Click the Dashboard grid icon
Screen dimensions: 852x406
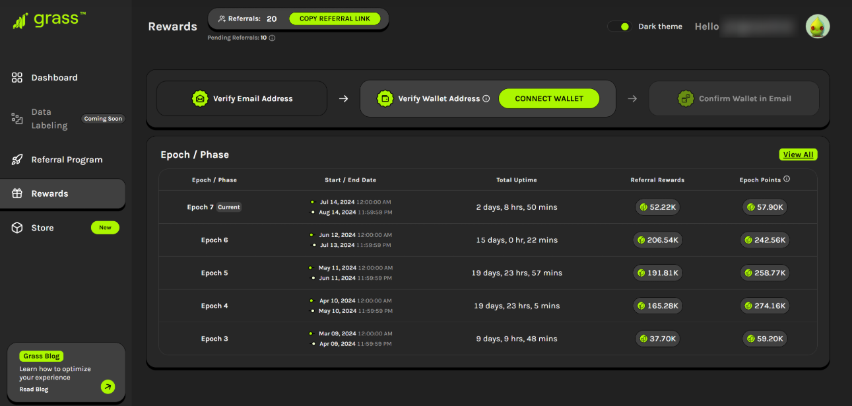pyautogui.click(x=17, y=77)
